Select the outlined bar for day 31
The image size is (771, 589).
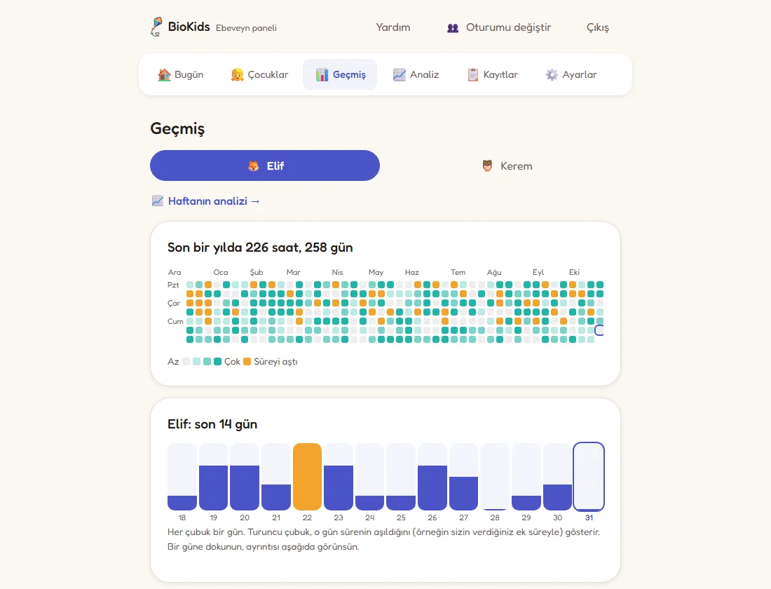pyautogui.click(x=589, y=476)
